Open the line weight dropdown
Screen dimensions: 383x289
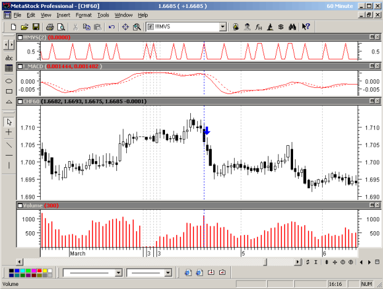(x=168, y=272)
